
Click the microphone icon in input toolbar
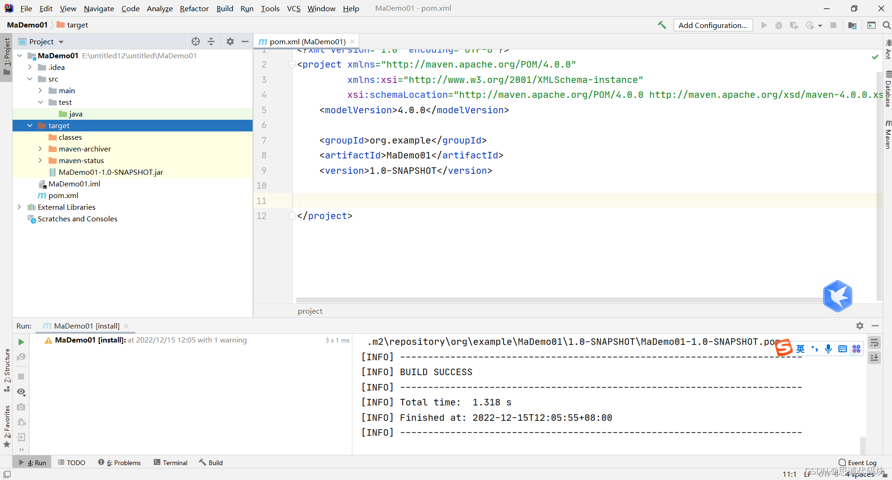click(828, 349)
